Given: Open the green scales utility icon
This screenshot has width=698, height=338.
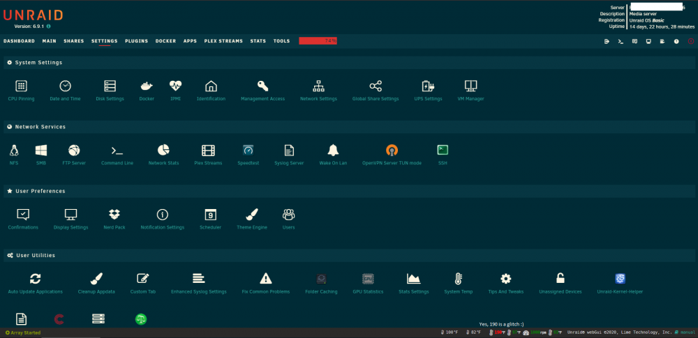Looking at the screenshot, I should [x=141, y=319].
